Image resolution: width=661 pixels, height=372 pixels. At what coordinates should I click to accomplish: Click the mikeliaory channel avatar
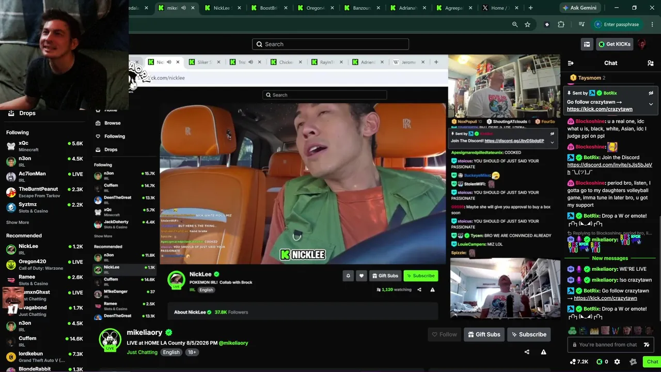click(109, 339)
